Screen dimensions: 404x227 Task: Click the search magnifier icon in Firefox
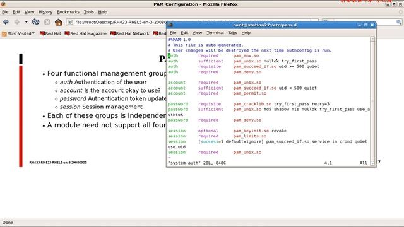pyautogui.click(x=399, y=23)
